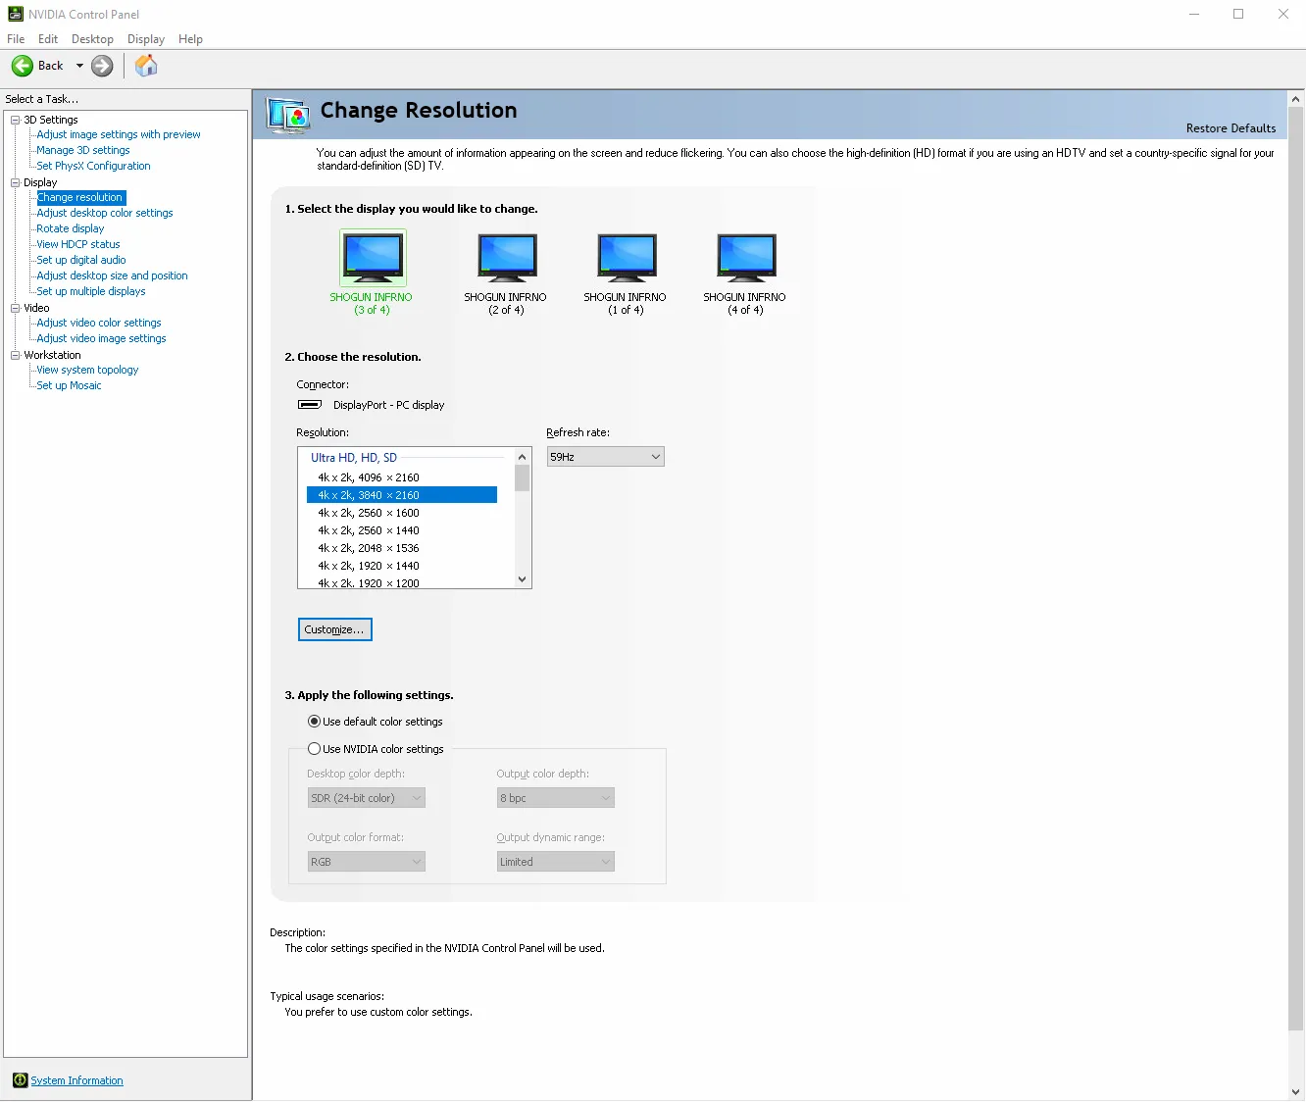Viewport: 1306px width, 1102px height.
Task: Select SHOGUN INFRNO (1 of 4) display icon
Action: click(x=627, y=258)
